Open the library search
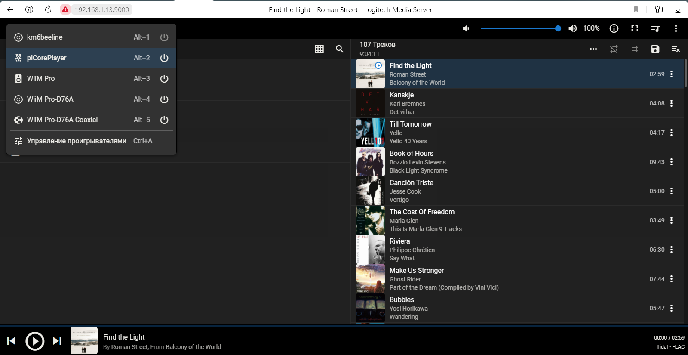 340,49
